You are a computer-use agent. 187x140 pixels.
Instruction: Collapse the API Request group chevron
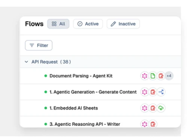(x=27, y=62)
